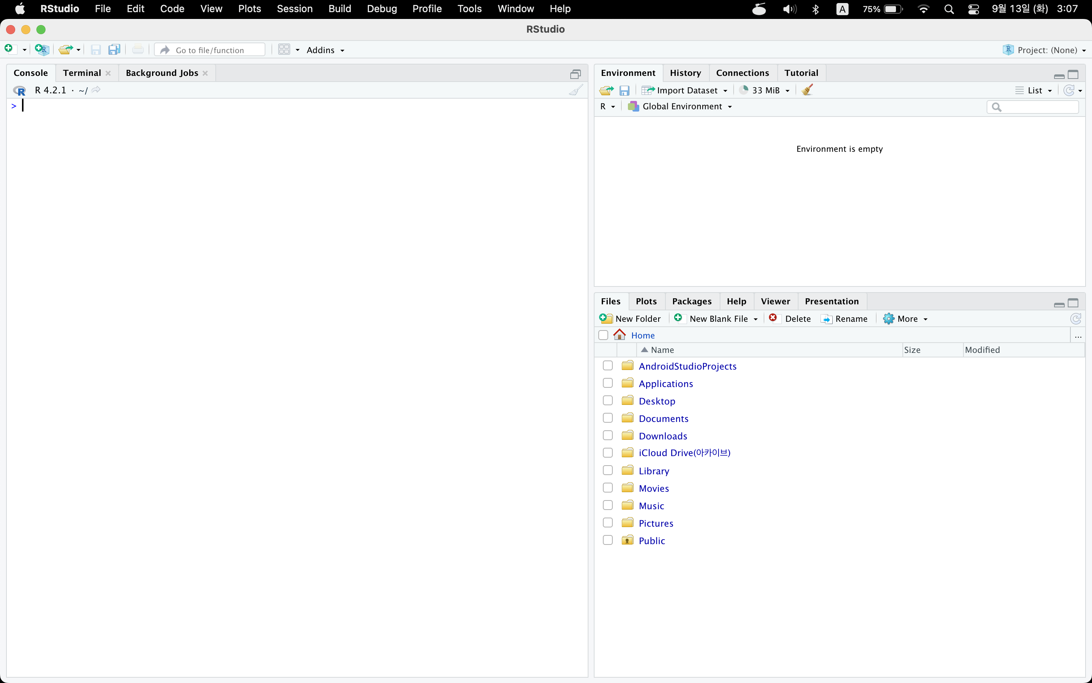Click the Home directory house icon
The width and height of the screenshot is (1092, 683).
(620, 335)
